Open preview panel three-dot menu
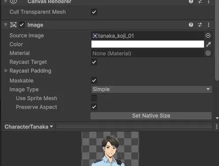The height and width of the screenshot is (166, 219). (216, 127)
